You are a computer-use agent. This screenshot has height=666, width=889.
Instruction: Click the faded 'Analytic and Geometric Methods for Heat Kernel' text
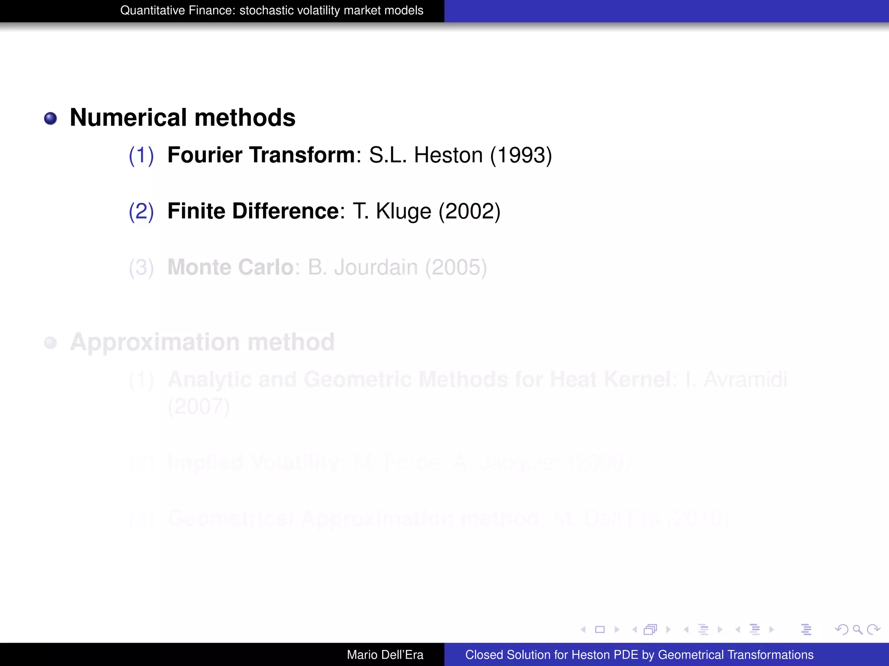pyautogui.click(x=419, y=380)
